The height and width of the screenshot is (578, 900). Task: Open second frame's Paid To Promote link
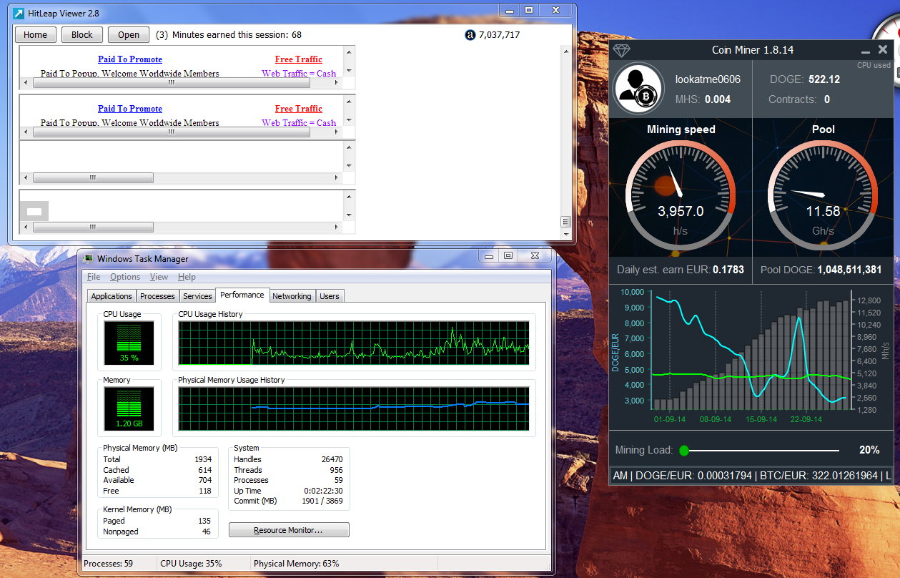click(x=130, y=109)
